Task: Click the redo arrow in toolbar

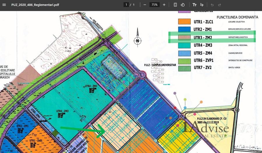Action: pos(219,5)
